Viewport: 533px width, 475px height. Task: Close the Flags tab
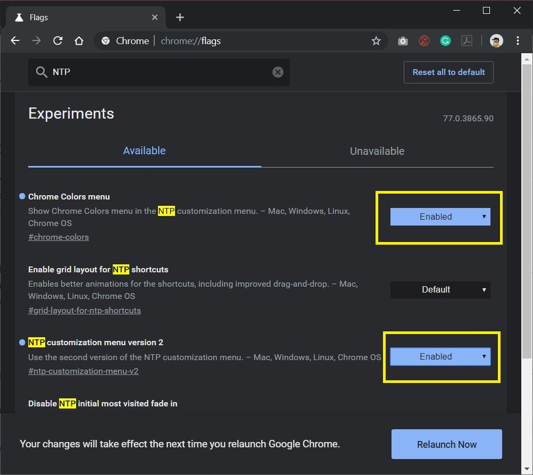pyautogui.click(x=155, y=18)
